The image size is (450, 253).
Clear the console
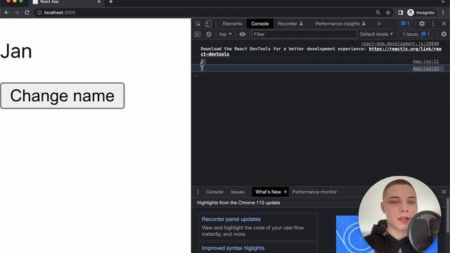click(209, 34)
